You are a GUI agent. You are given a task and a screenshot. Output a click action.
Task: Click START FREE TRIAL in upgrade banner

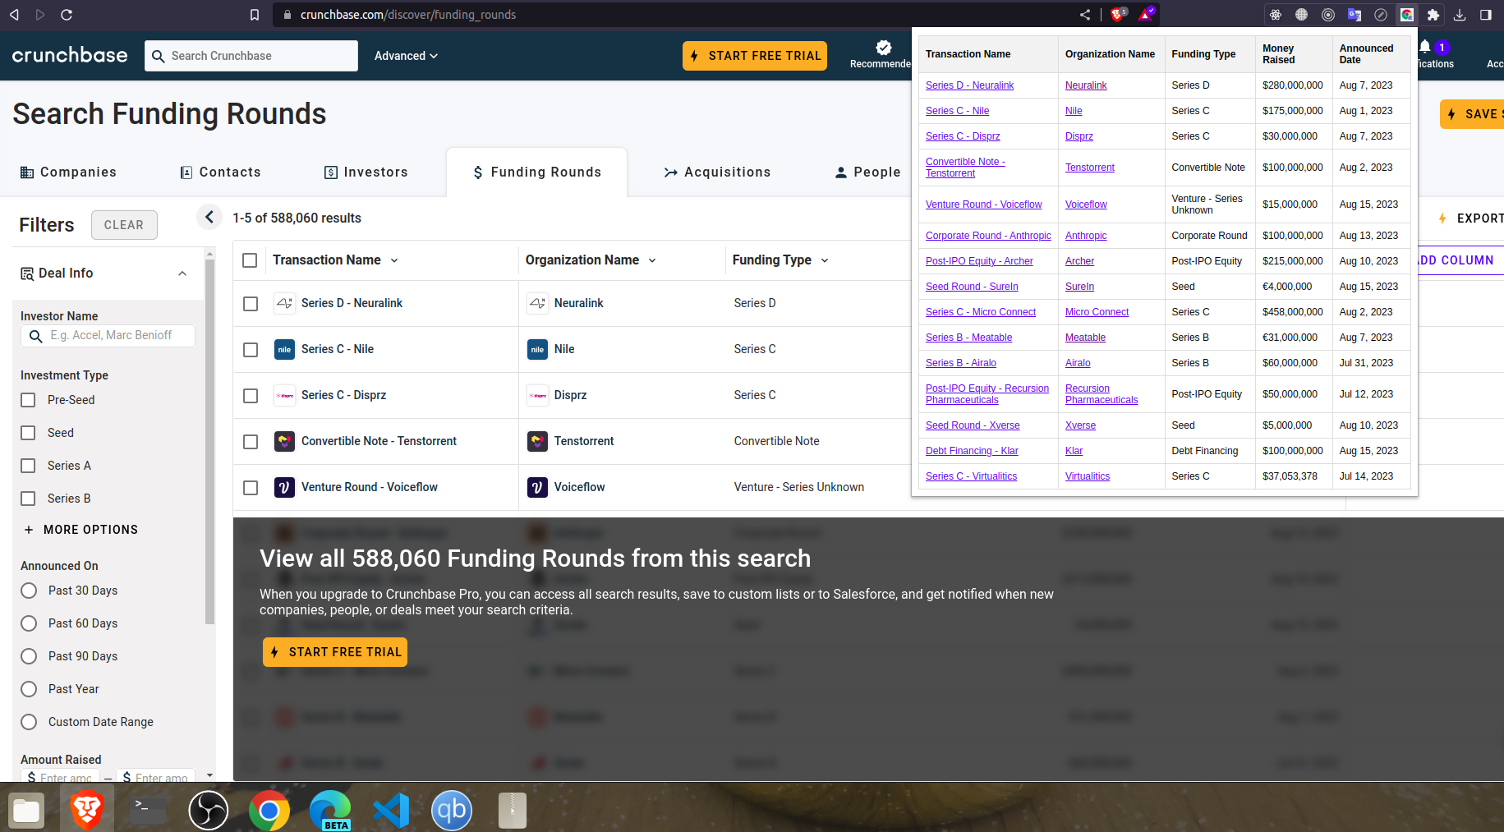[335, 652]
